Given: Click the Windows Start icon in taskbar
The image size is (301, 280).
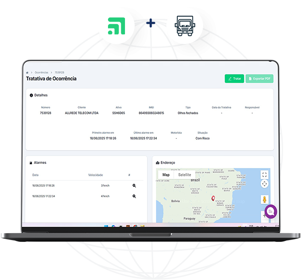Looking at the screenshot, I should [106, 226].
